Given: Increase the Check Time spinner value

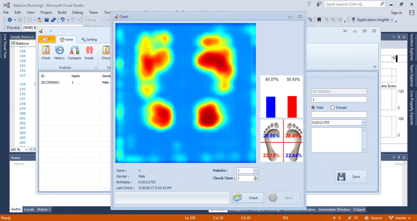Looking at the screenshot, I should (256, 177).
